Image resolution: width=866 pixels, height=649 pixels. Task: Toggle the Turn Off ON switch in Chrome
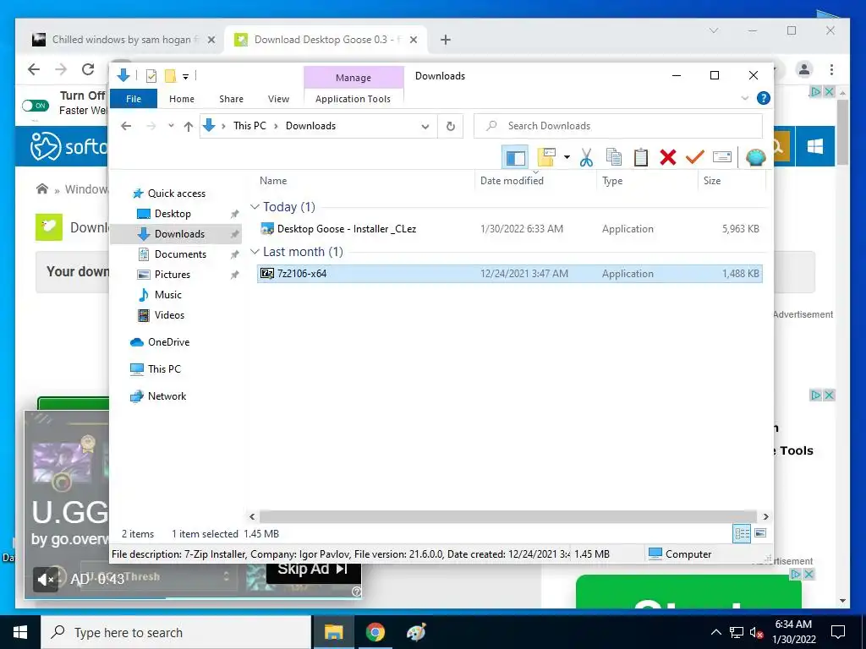click(x=36, y=106)
